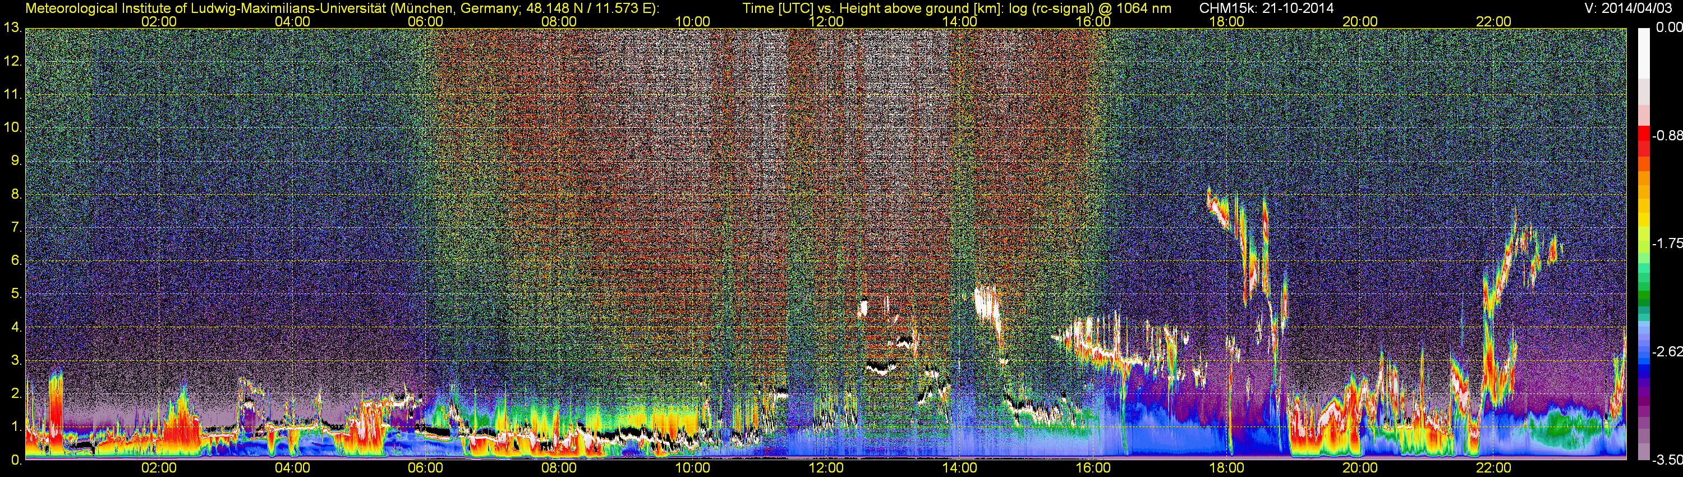Select the 10:00 label on the upper time axis

[x=692, y=21]
